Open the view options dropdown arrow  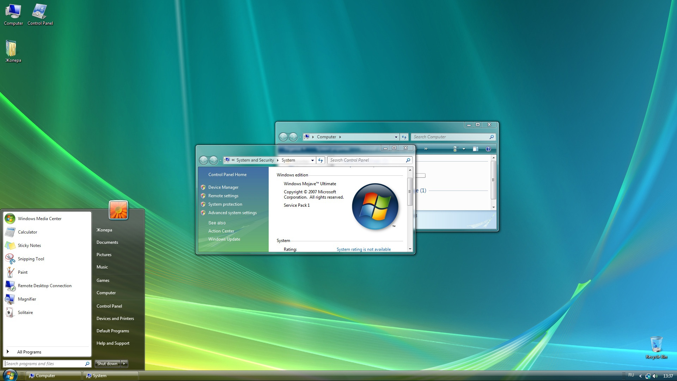click(x=464, y=149)
